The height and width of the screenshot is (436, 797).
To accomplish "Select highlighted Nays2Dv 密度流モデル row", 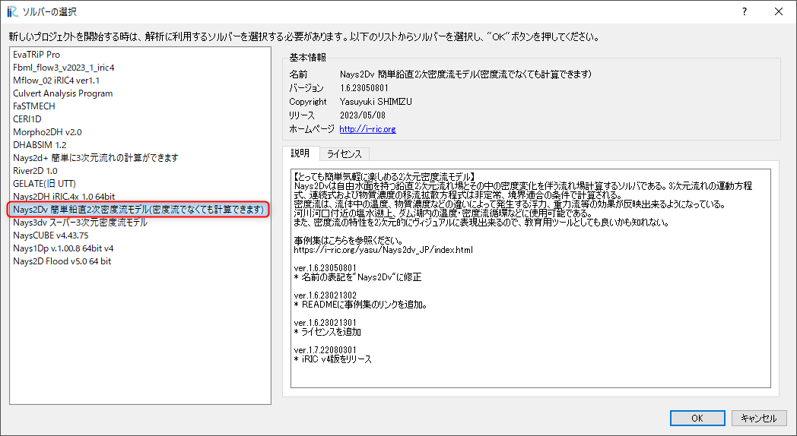I will tap(138, 209).
